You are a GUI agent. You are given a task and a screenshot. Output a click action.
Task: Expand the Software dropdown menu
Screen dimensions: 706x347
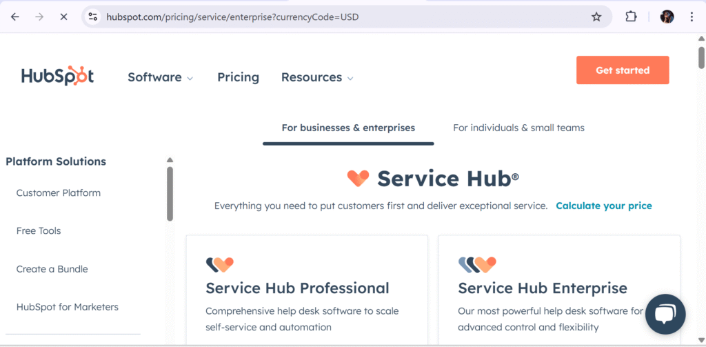coord(160,77)
